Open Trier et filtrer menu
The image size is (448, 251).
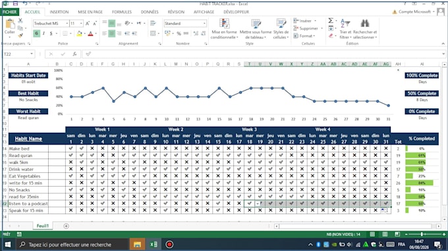[345, 29]
